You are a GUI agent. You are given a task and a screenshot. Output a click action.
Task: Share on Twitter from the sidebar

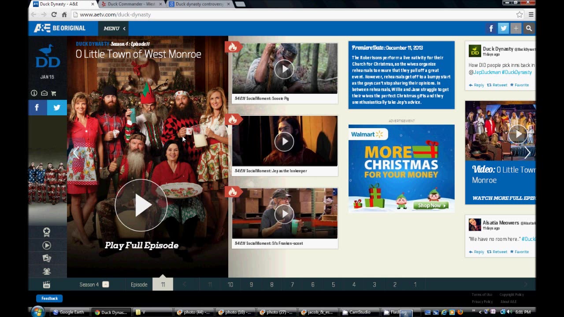tap(57, 107)
